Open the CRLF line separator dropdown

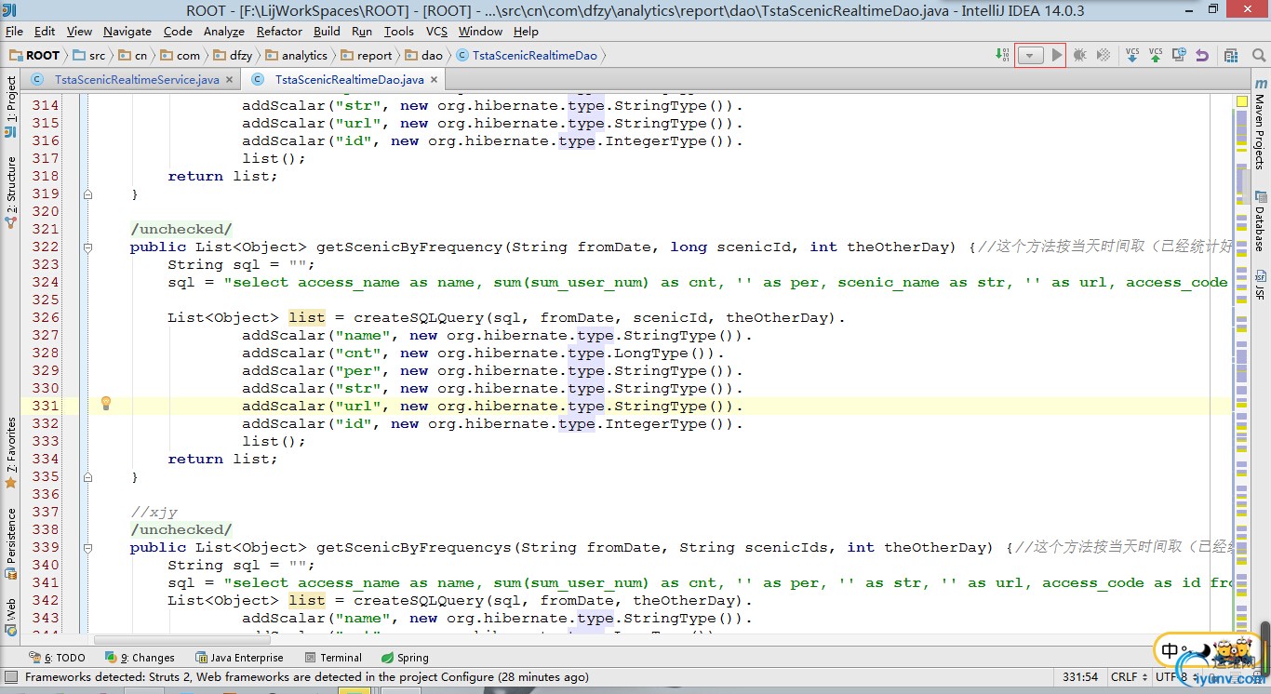tap(1129, 677)
